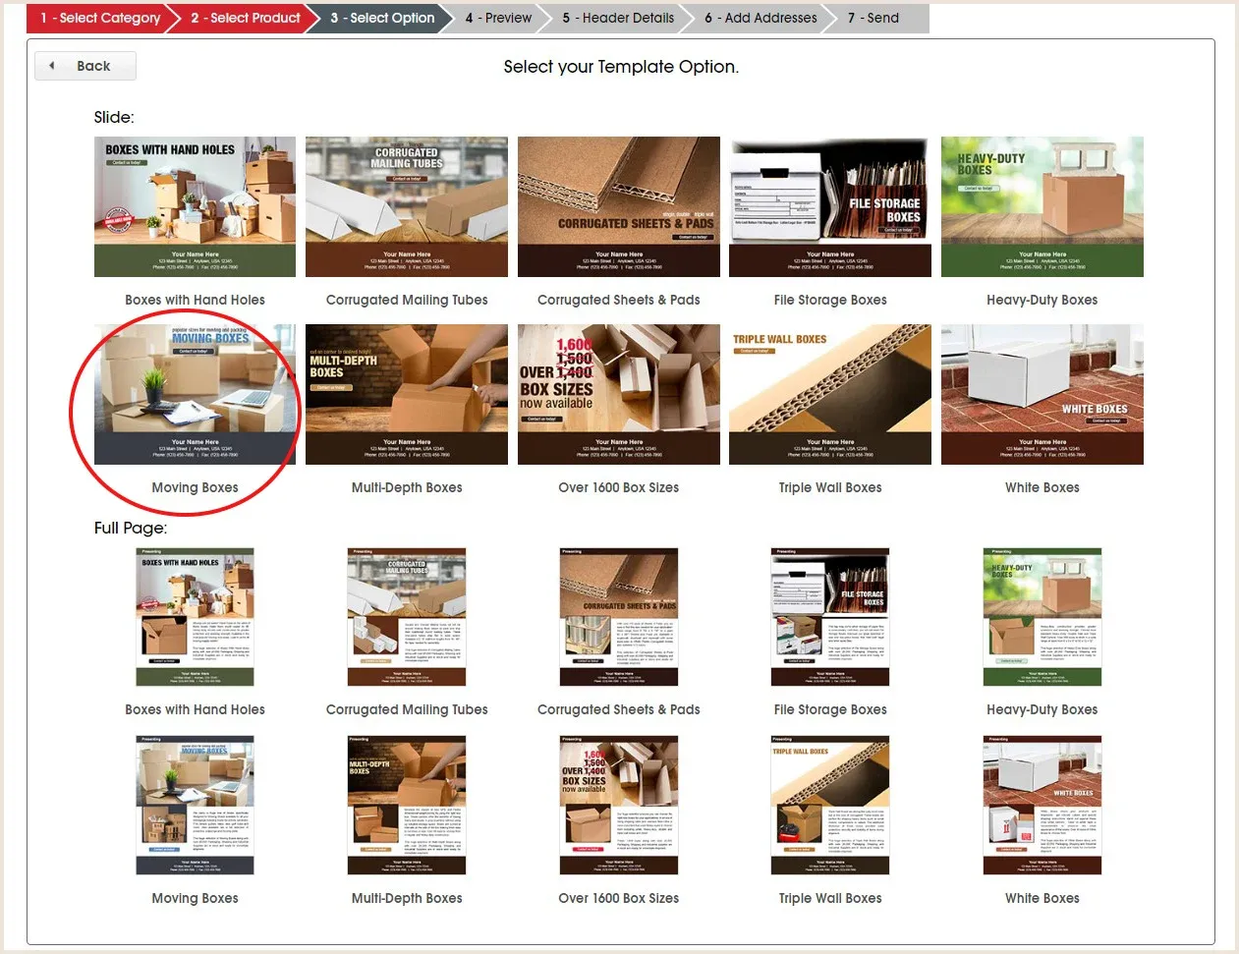
Task: Pick the Corrugated Mailing Tubes full-page image
Action: [x=407, y=617]
